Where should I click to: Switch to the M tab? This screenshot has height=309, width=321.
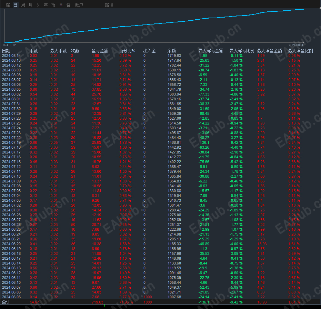click(61, 5)
